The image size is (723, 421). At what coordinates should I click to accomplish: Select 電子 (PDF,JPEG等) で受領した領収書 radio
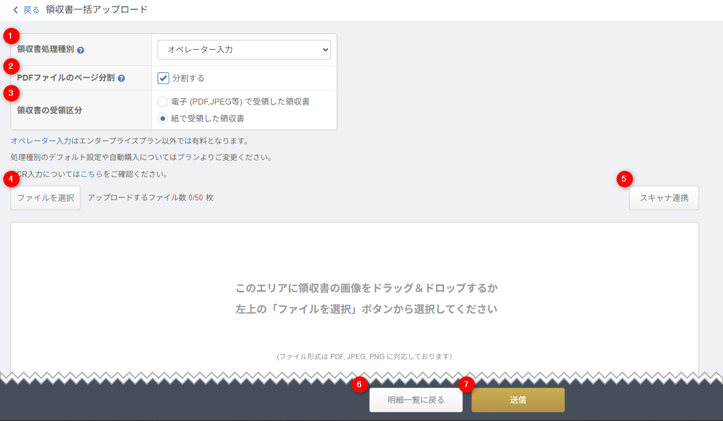[163, 102]
